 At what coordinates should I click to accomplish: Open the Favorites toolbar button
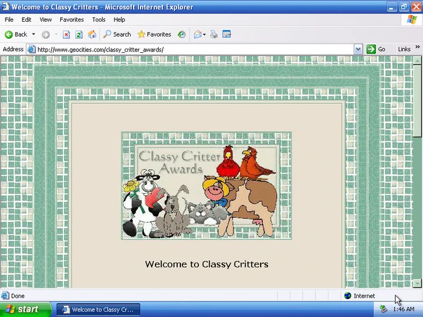tap(154, 34)
